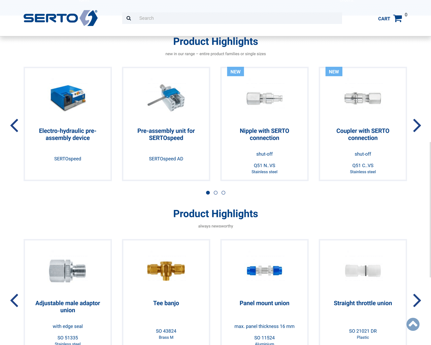The height and width of the screenshot is (345, 431).
Task: Click 'Plastic' material text
Action: [363, 337]
